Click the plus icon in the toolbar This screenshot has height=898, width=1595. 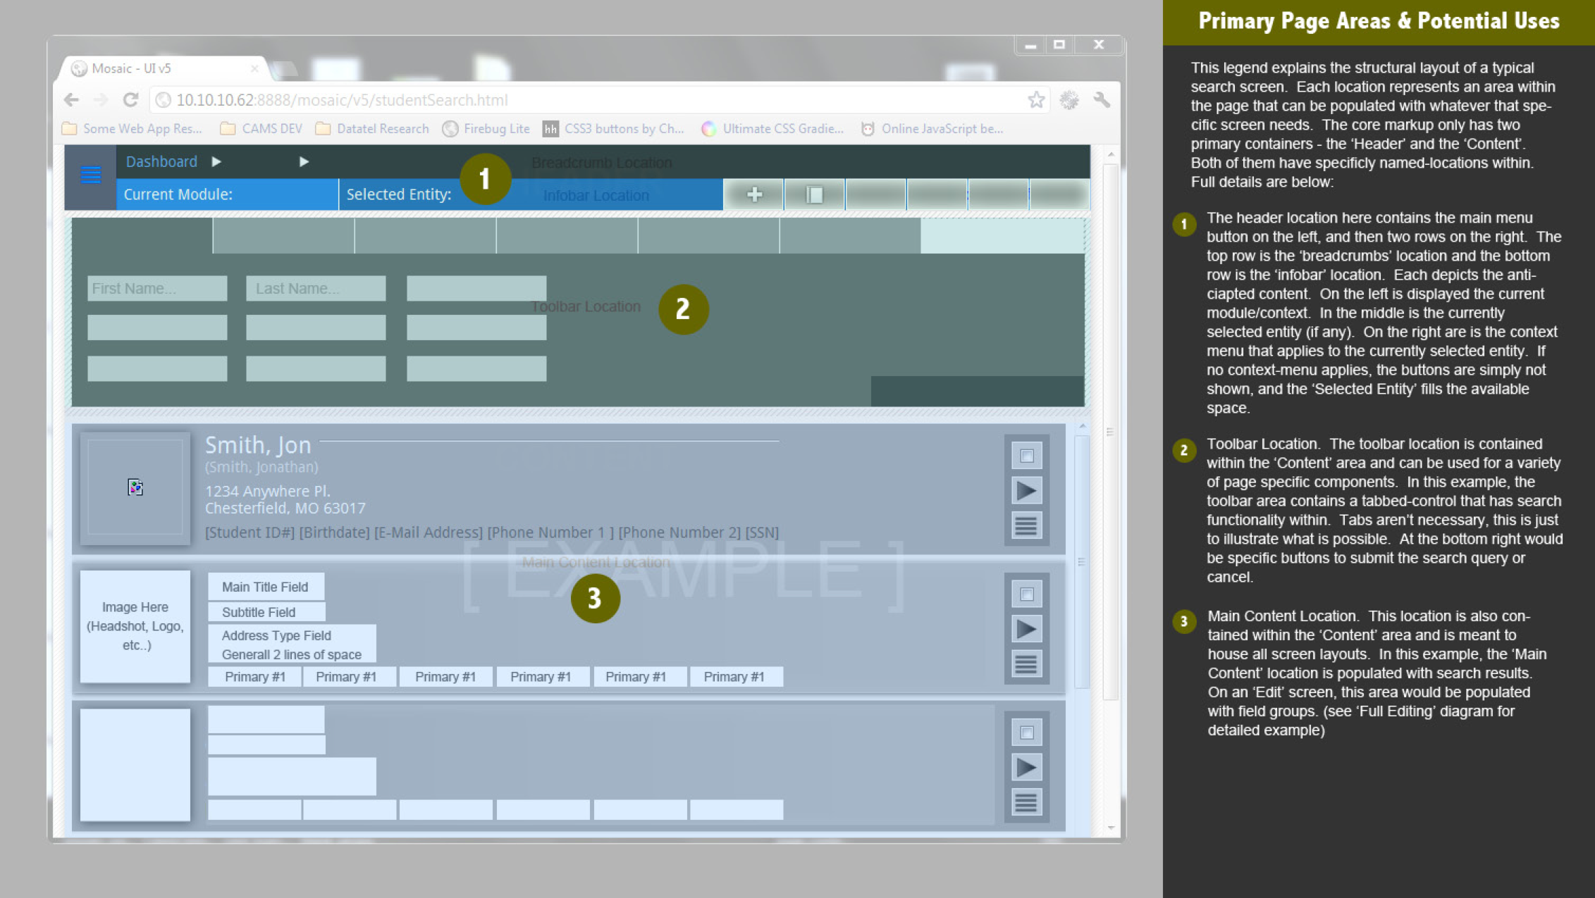(x=754, y=195)
